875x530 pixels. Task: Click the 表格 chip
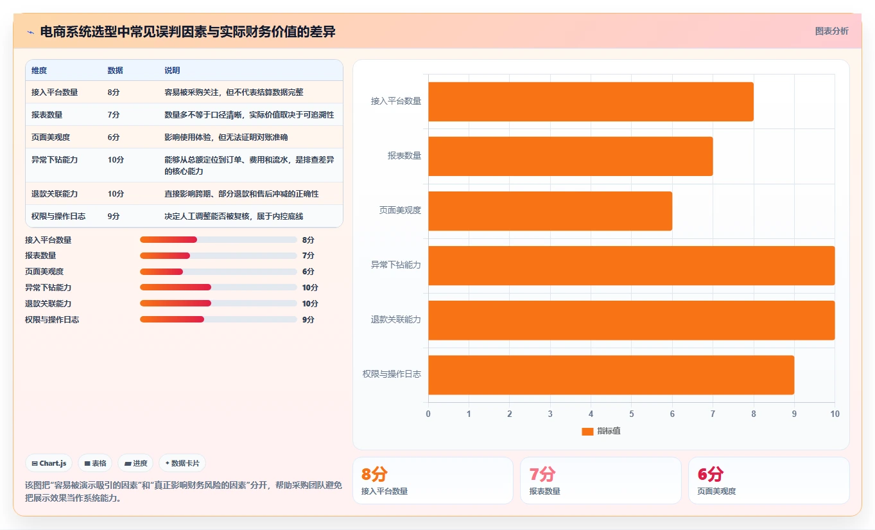(95, 463)
